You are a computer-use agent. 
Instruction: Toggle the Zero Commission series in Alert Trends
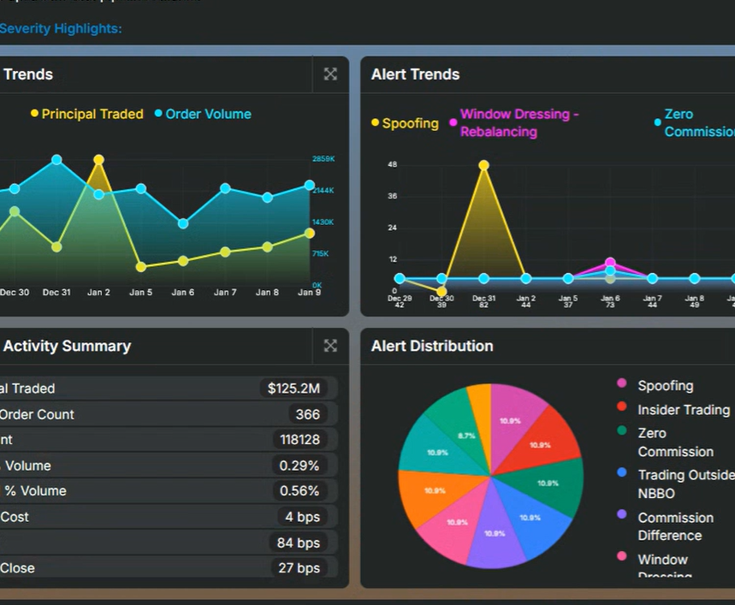point(699,122)
